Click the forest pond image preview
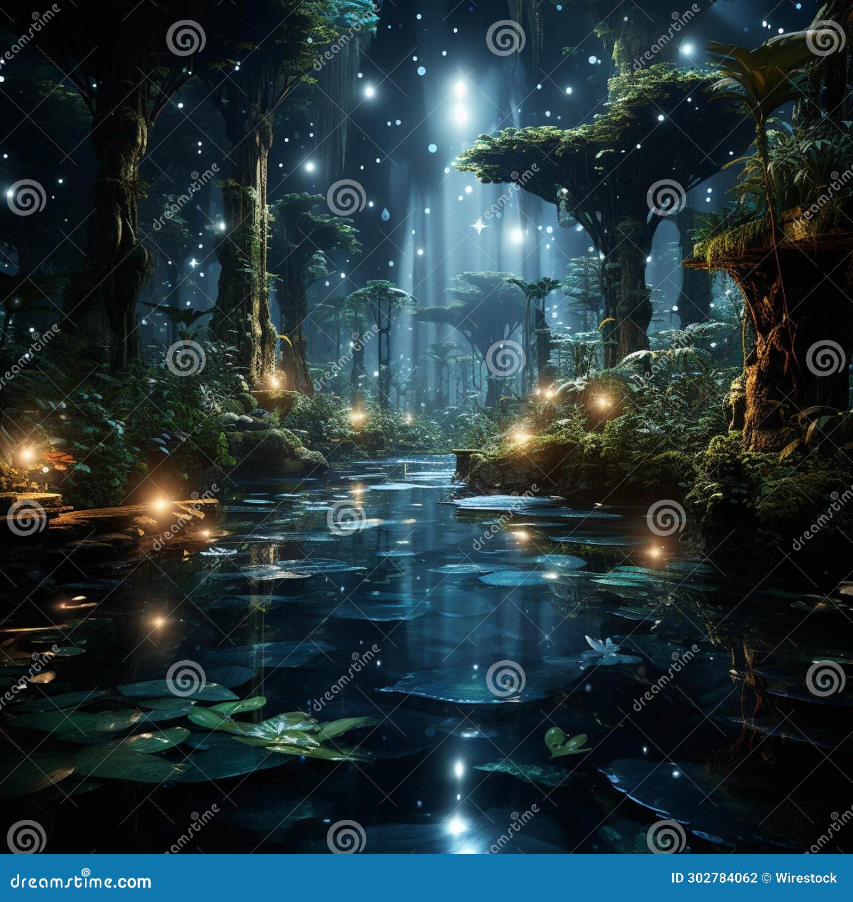This screenshot has width=853, height=902. (x=426, y=427)
